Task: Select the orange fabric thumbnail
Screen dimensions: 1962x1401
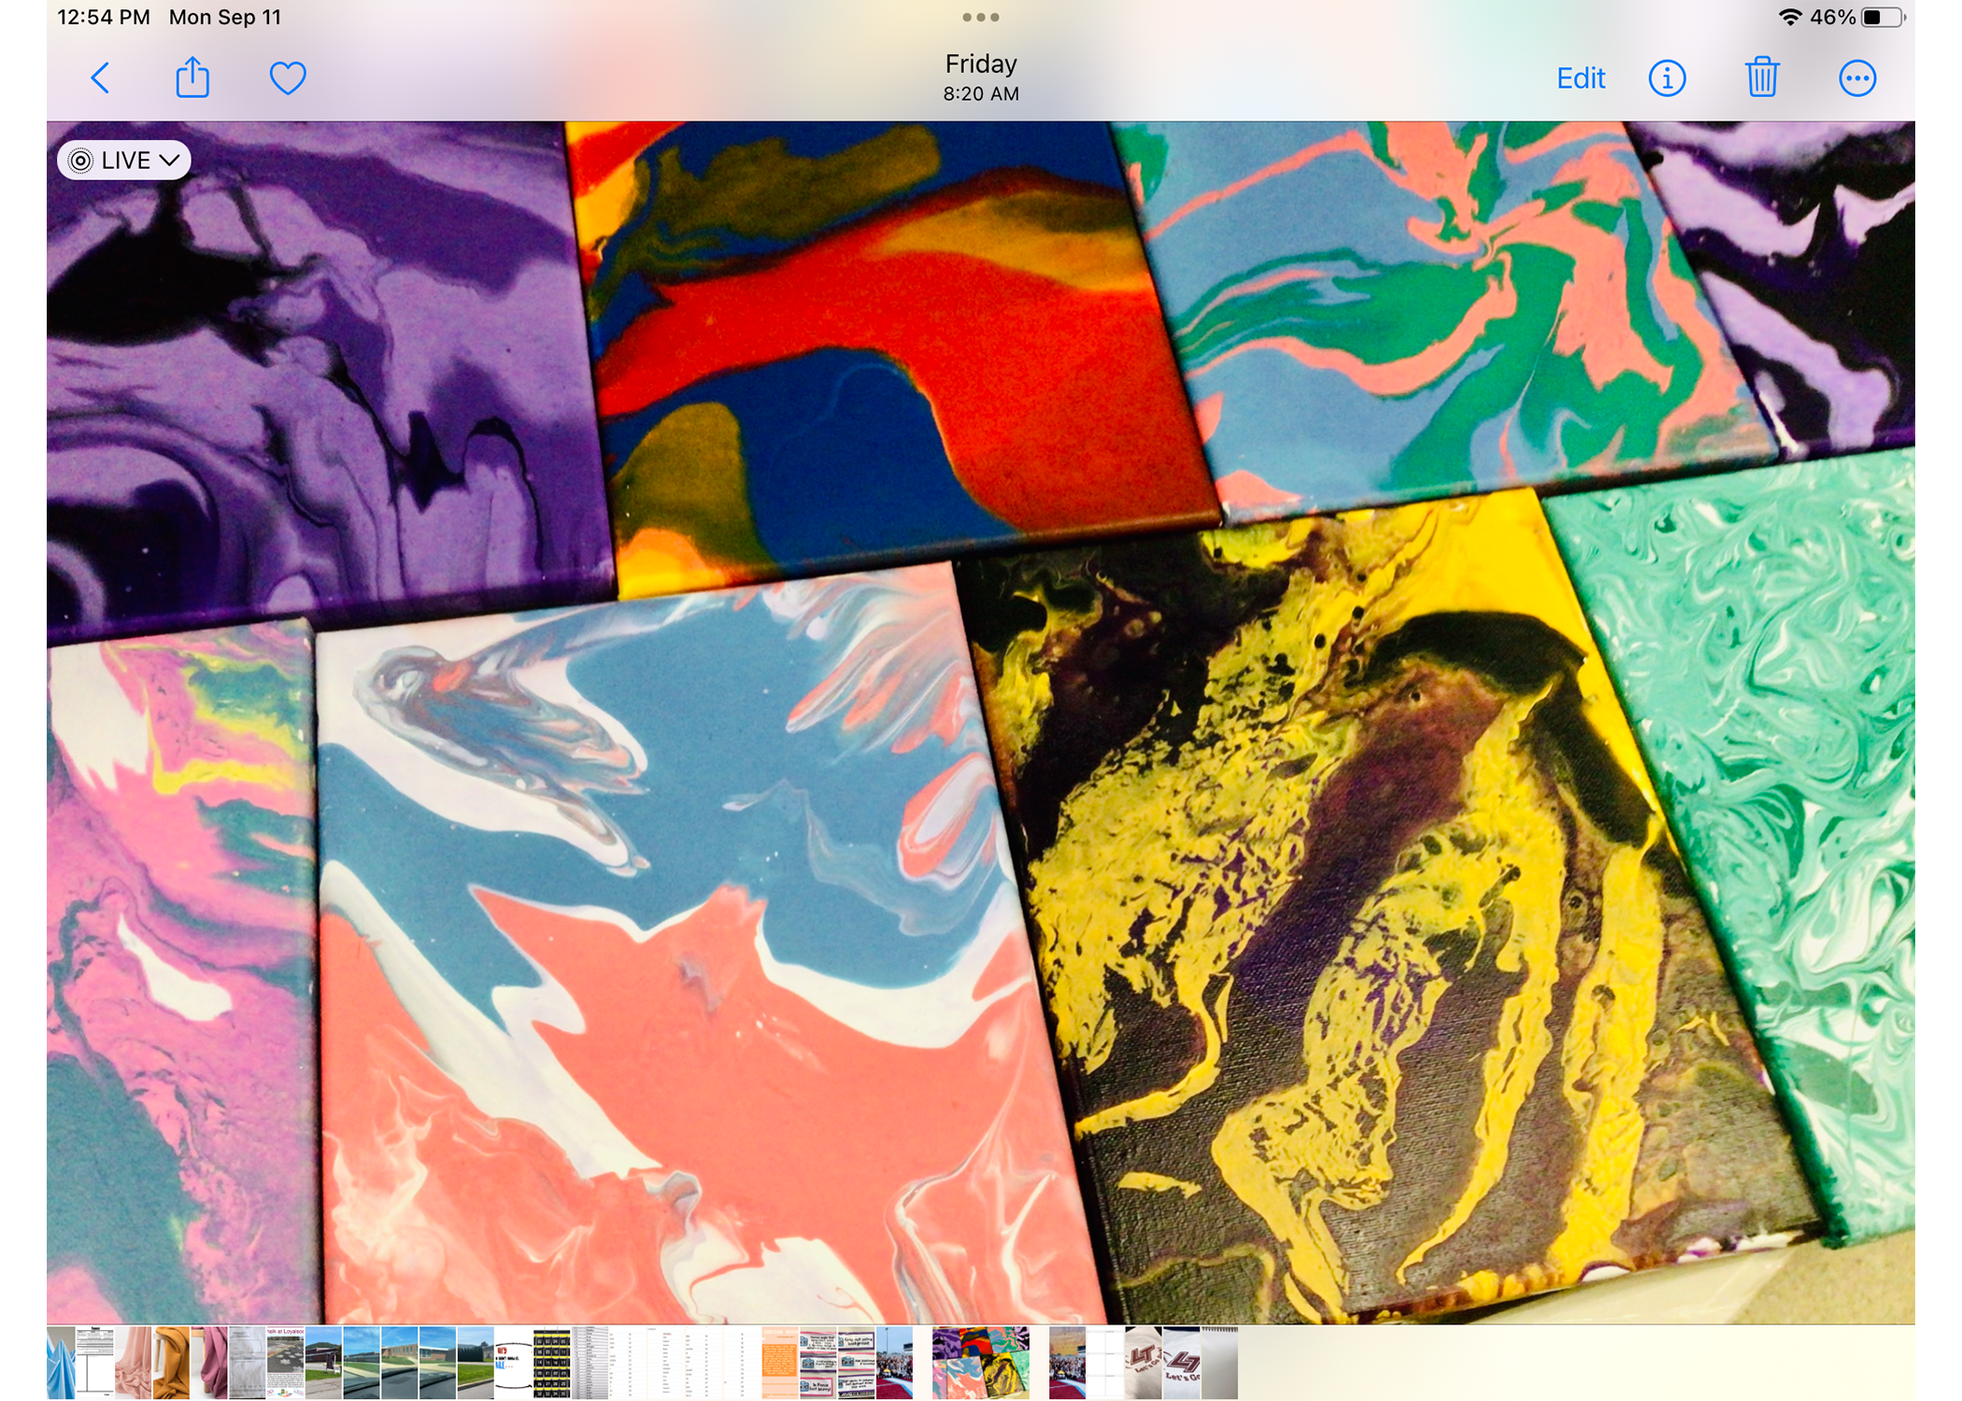Action: (171, 1362)
